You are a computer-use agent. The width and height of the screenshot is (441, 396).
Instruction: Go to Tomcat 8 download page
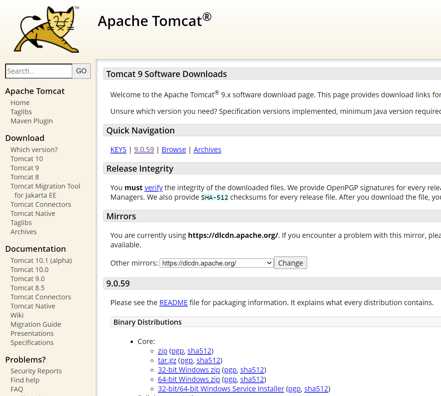(25, 177)
